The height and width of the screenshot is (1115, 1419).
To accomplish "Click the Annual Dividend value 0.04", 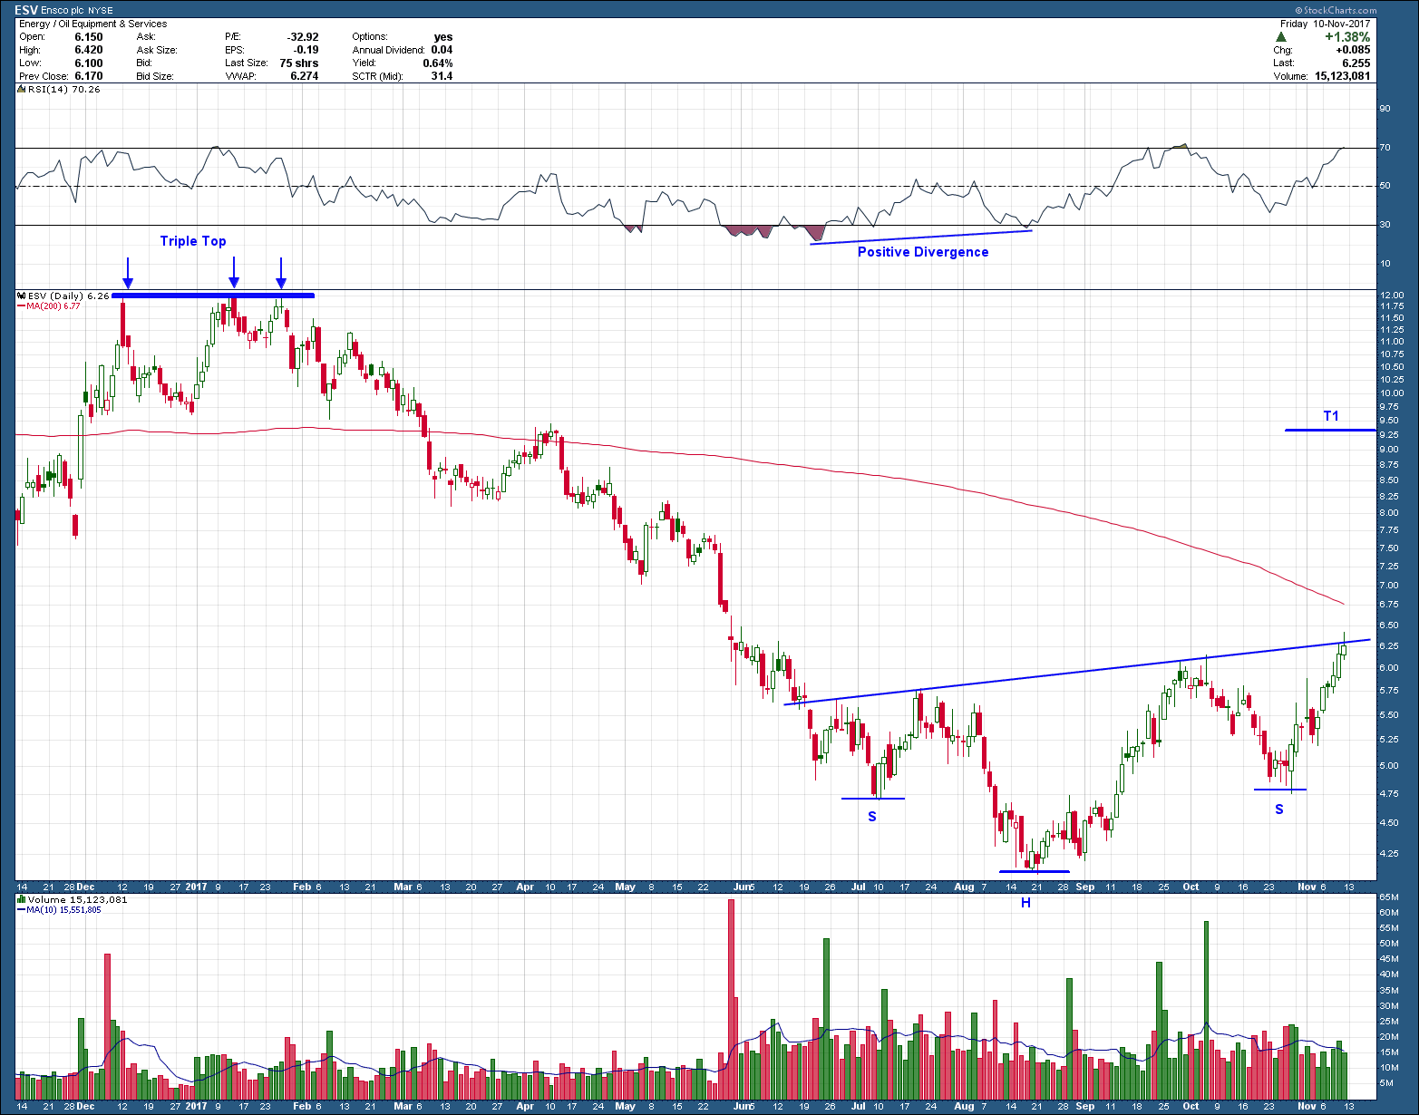I will 442,50.
